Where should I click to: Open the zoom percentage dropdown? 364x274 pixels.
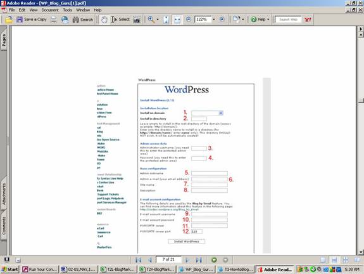pyautogui.click(x=213, y=20)
